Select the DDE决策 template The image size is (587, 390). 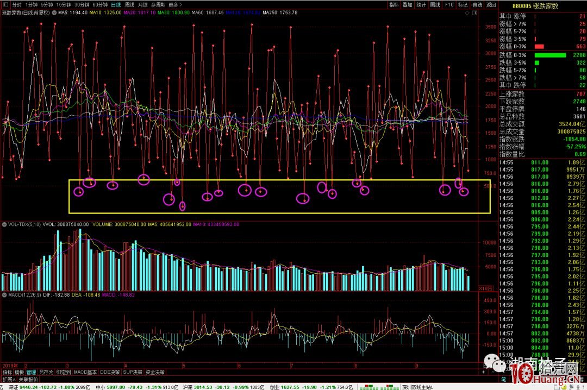tap(110, 372)
